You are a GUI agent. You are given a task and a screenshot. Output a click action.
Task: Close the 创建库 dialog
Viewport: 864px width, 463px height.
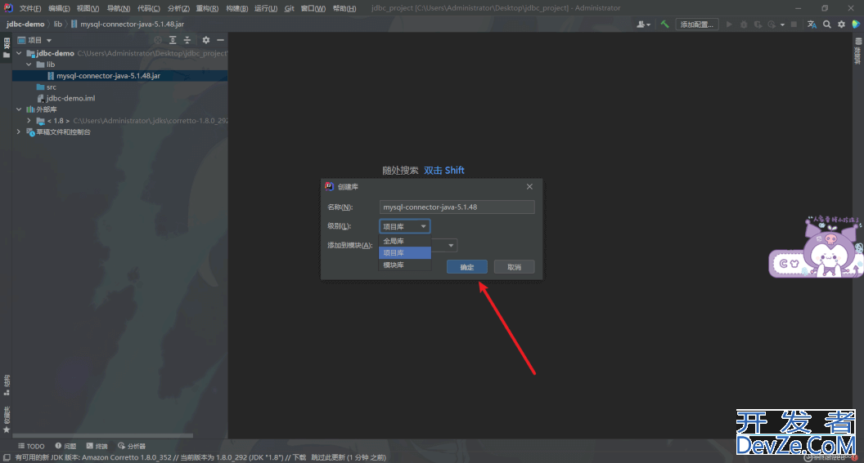tap(529, 186)
